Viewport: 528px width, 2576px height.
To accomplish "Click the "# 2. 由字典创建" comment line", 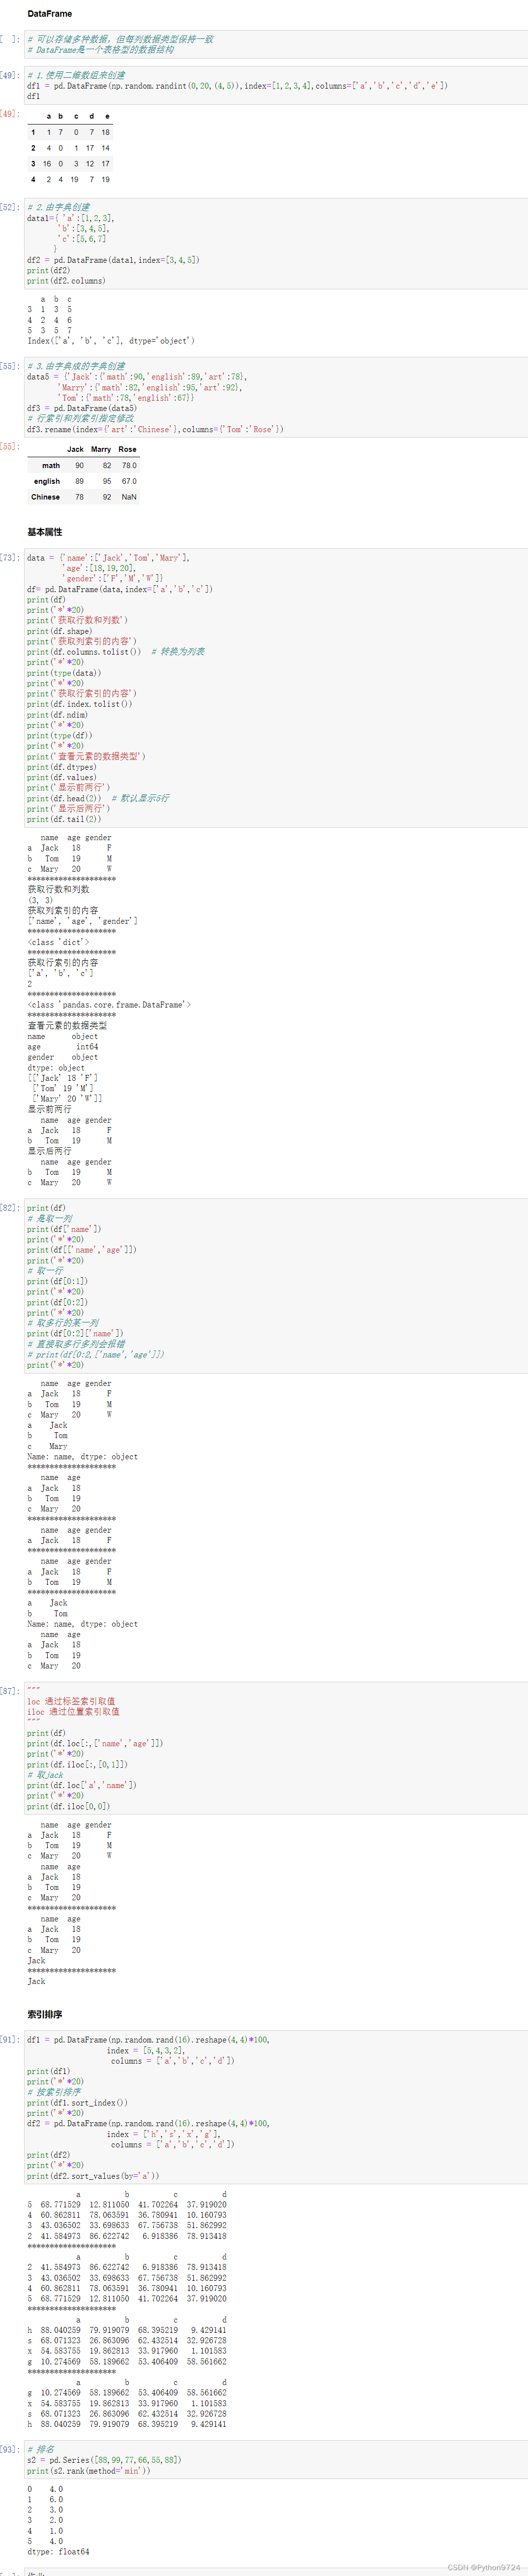I will click(x=58, y=207).
